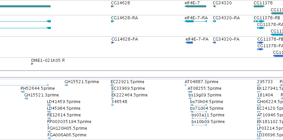
Task: Select the CG34320-RA transcript arrows
Action: point(214,21)
